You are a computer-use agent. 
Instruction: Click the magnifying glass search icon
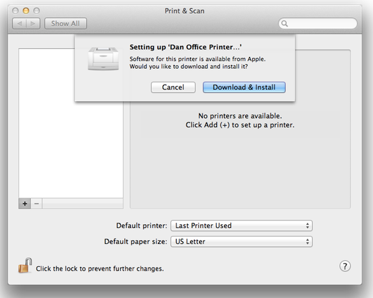(285, 24)
